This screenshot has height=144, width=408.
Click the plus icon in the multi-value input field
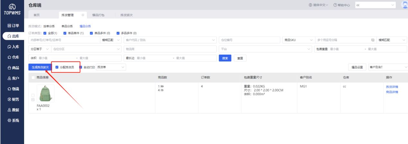coord(373,40)
